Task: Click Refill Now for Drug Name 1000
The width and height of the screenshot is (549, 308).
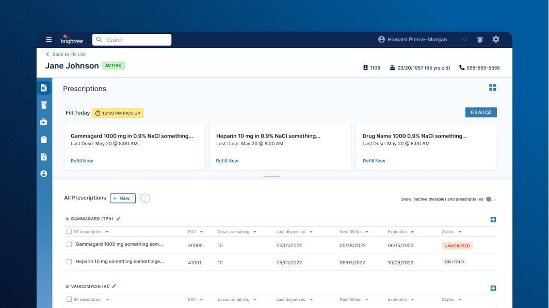Action: 374,161
